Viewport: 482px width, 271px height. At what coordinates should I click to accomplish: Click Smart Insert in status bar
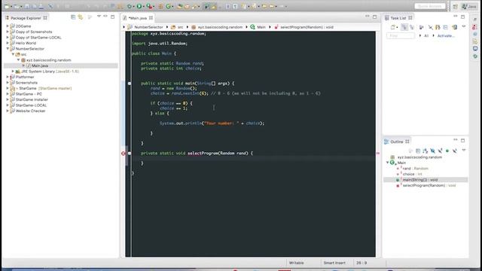point(334,263)
